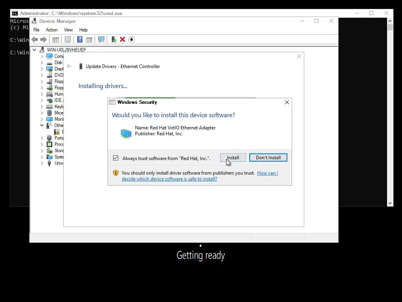Open the blue Help toolbar icon
Screen dimensions: 402x302
click(80, 40)
